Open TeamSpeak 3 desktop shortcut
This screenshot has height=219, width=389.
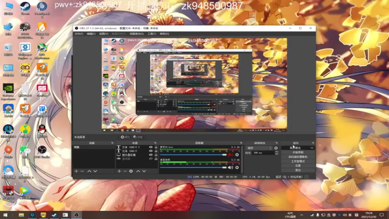42,9
